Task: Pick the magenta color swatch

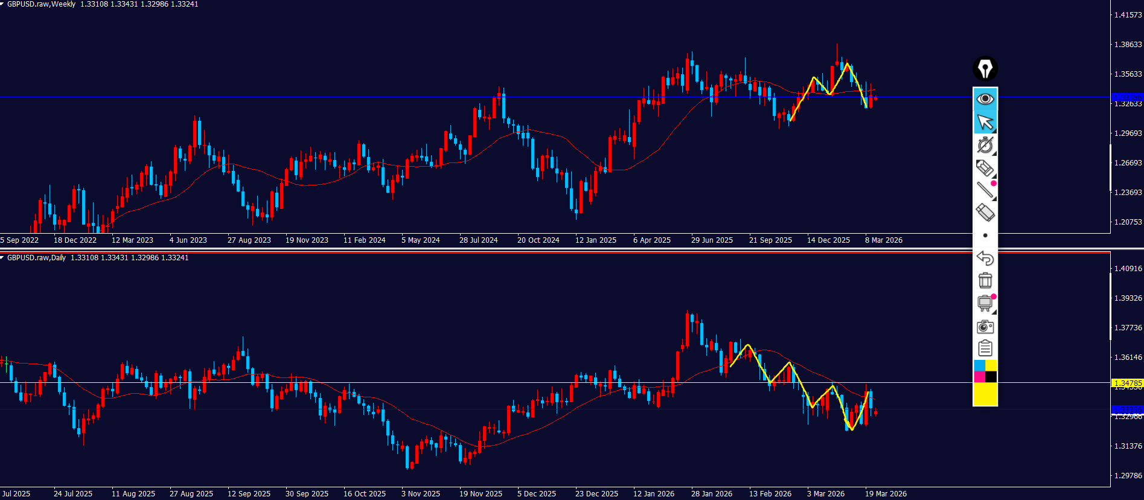Action: pos(979,377)
